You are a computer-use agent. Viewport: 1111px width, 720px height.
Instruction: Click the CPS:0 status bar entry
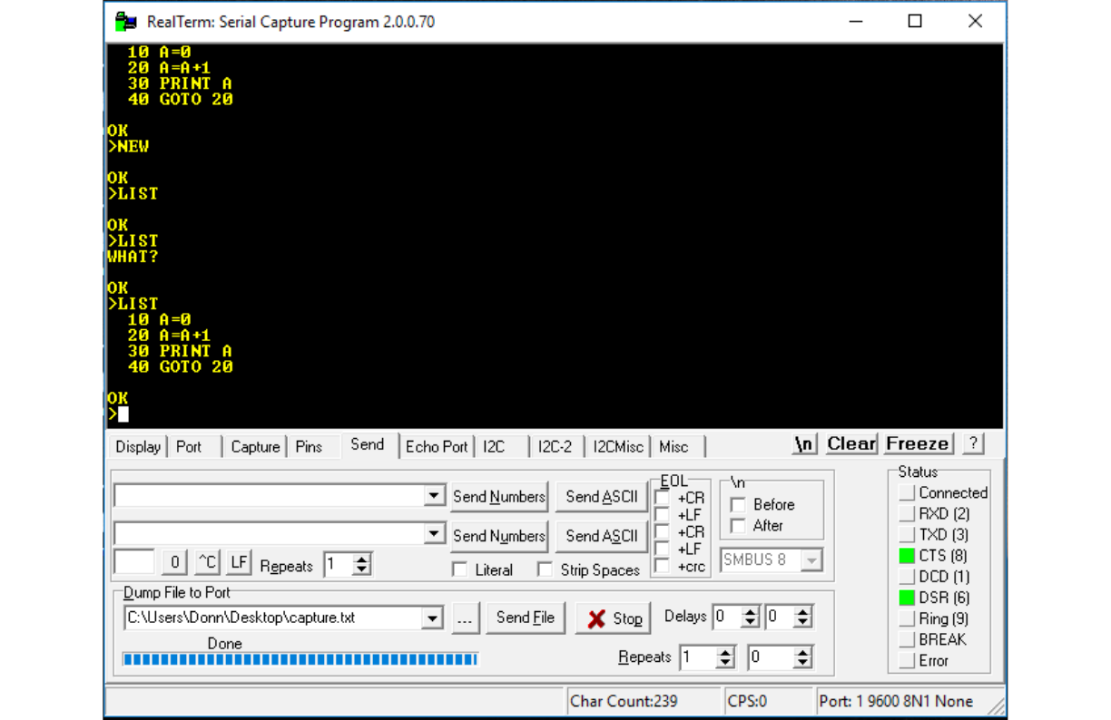(x=767, y=701)
